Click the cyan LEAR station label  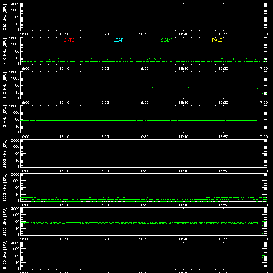118,40
